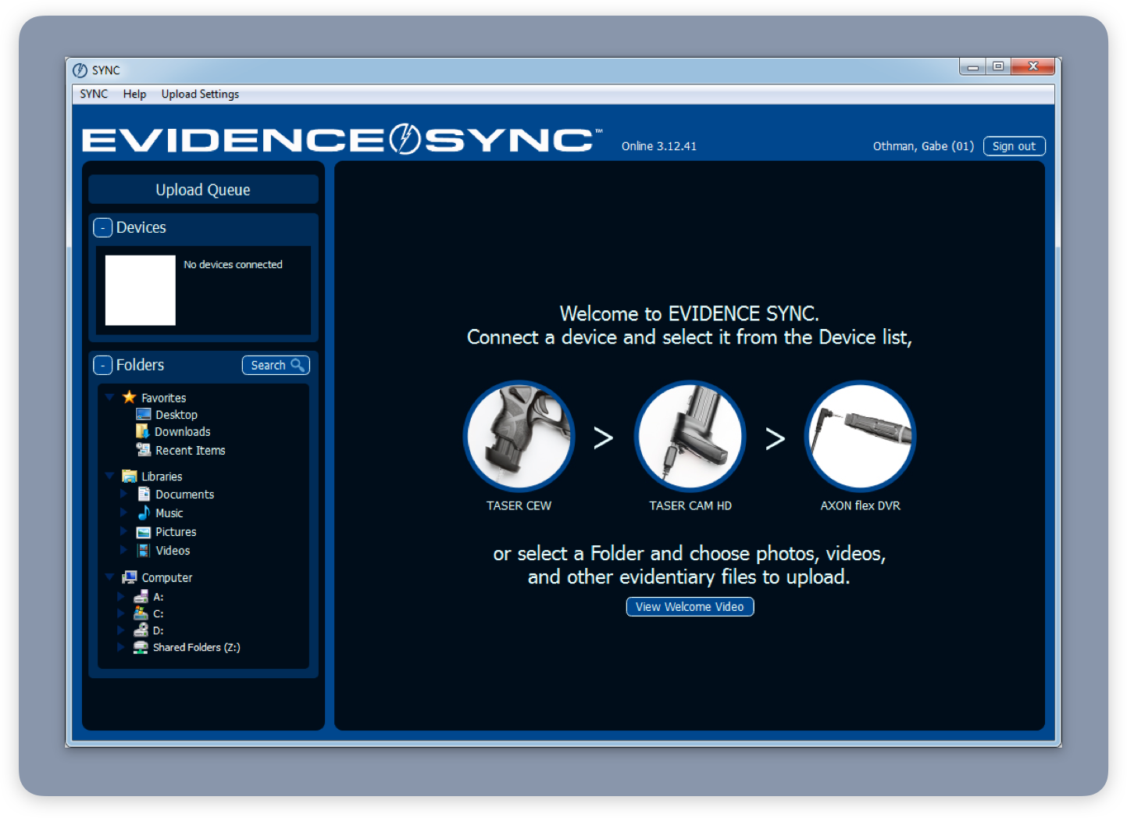Select the Recent Items label
This screenshot has height=818, width=1127.
[191, 451]
